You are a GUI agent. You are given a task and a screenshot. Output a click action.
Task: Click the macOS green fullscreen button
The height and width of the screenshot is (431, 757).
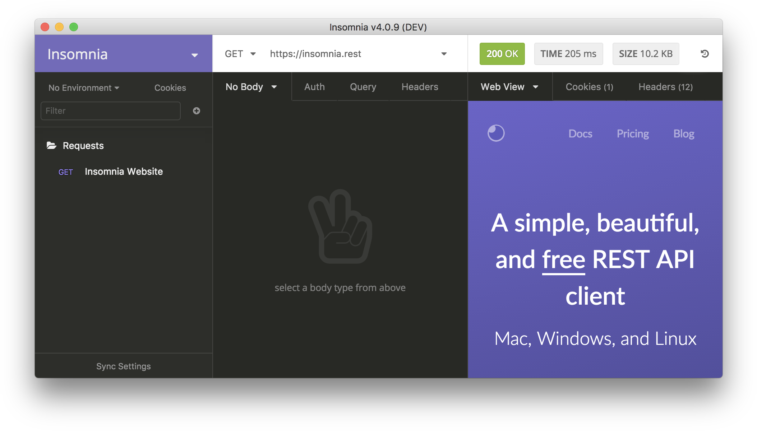pyautogui.click(x=74, y=27)
